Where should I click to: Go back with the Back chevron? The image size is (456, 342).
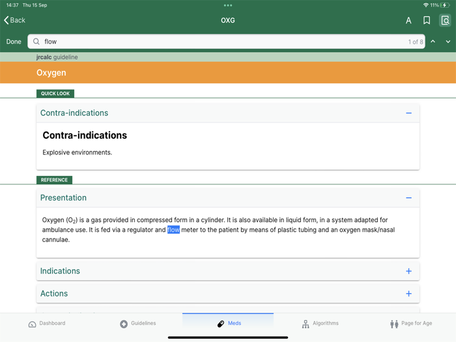point(14,20)
